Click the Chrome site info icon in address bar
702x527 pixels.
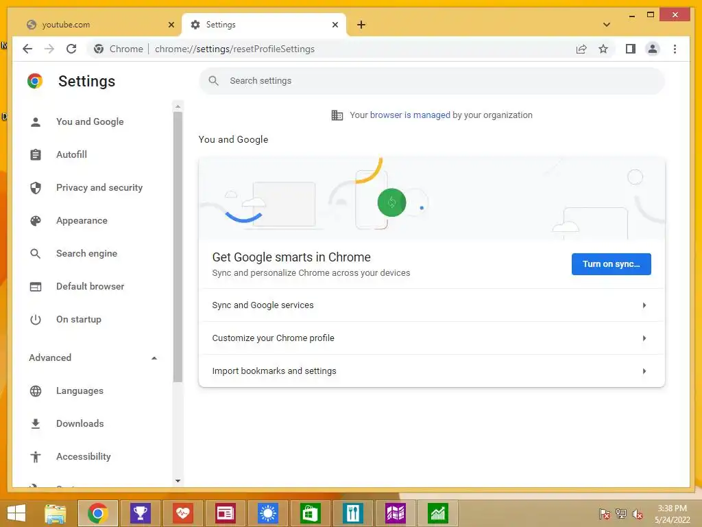pyautogui.click(x=99, y=49)
